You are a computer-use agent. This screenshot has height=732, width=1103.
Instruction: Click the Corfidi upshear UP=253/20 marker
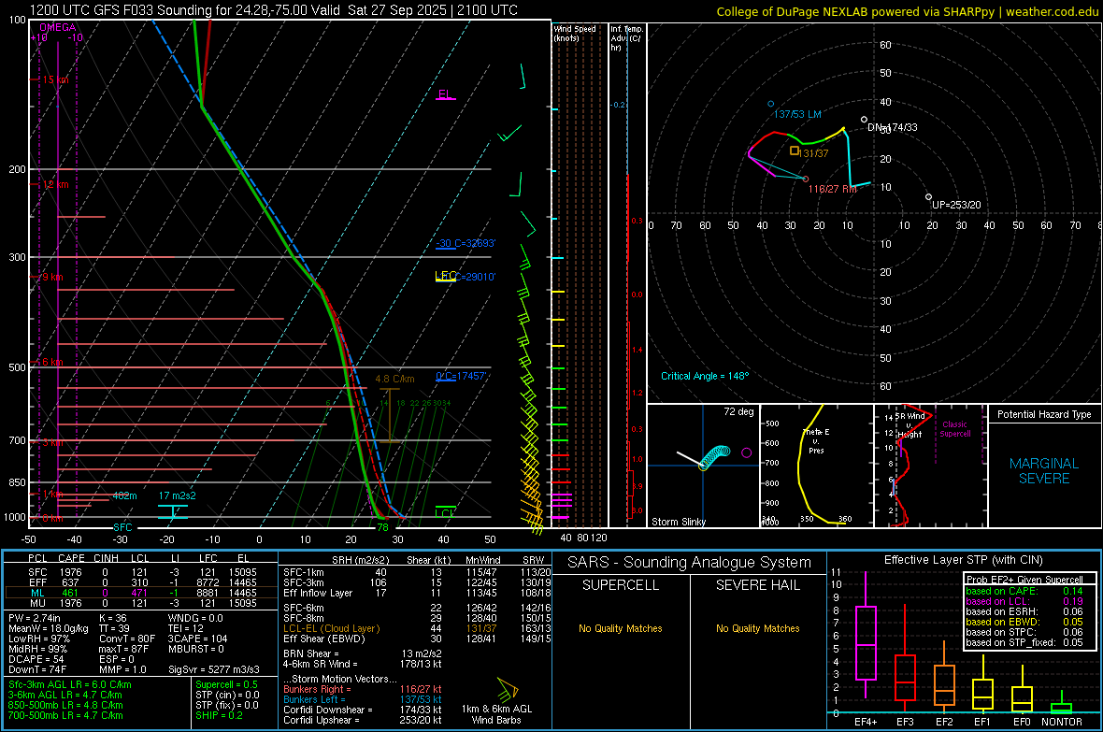coord(928,197)
